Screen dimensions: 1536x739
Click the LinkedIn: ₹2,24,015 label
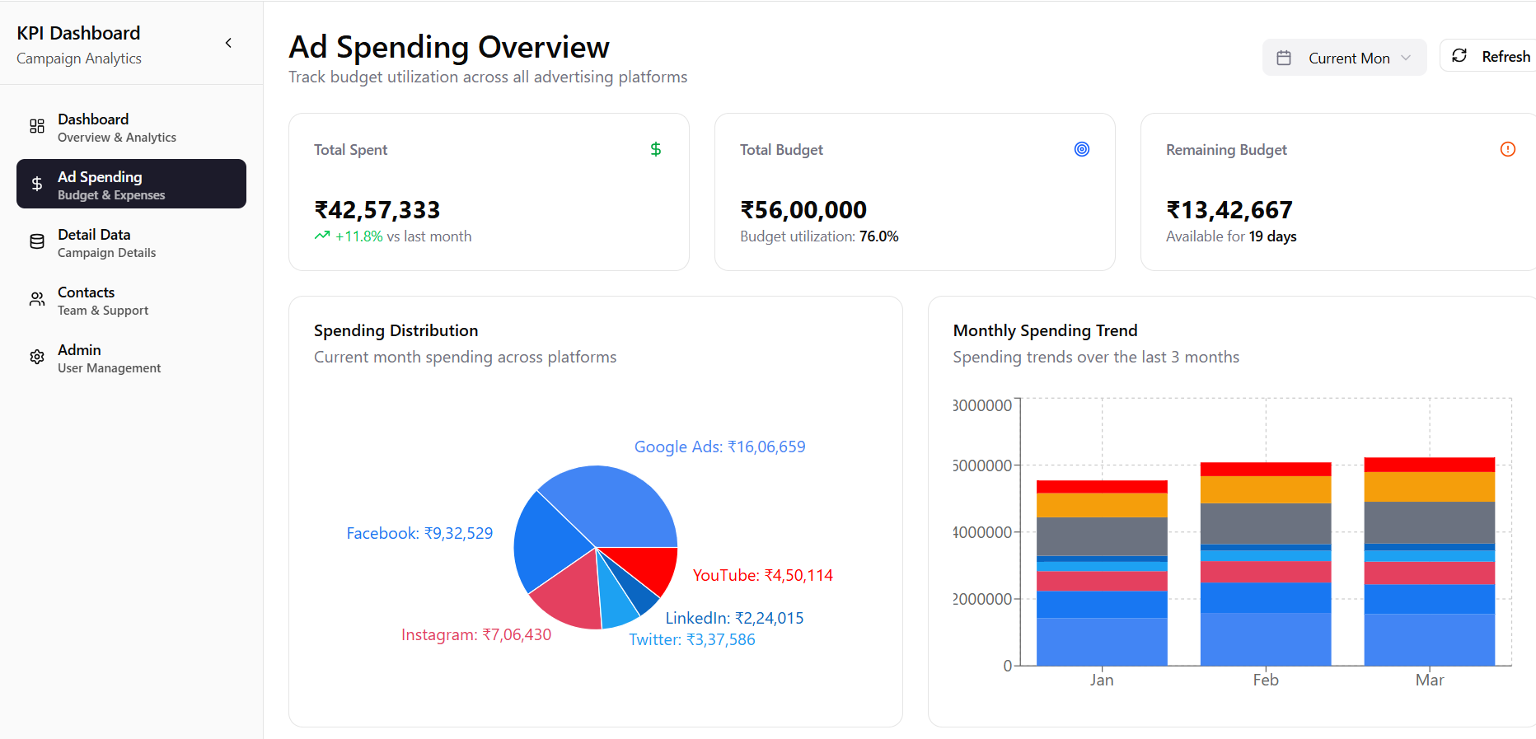734,618
